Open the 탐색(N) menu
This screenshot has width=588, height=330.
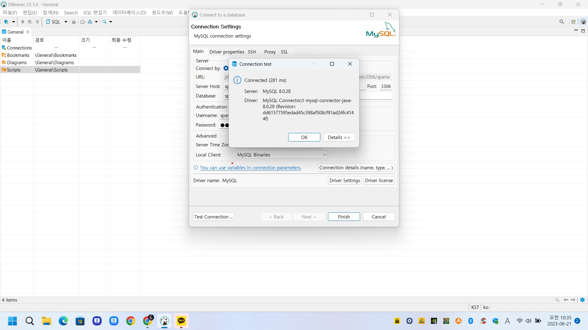tap(51, 13)
